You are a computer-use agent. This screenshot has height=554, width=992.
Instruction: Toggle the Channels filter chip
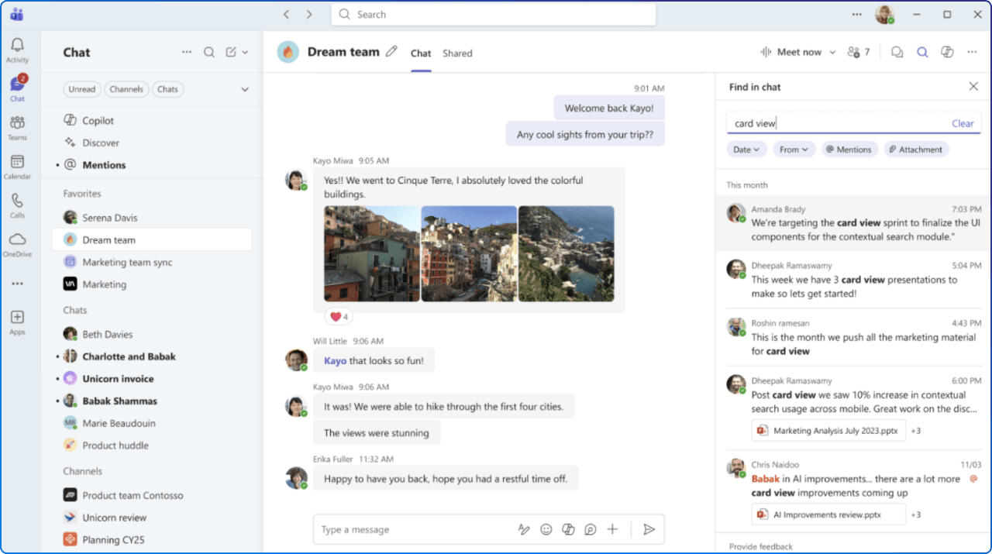click(x=126, y=89)
